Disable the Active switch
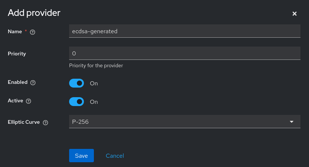This screenshot has height=167, width=309. pyautogui.click(x=77, y=102)
